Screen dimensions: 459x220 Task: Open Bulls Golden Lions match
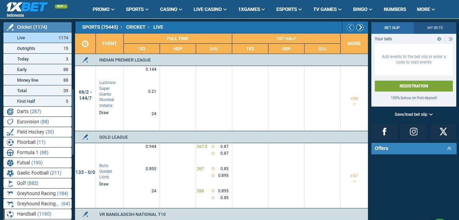106,171
